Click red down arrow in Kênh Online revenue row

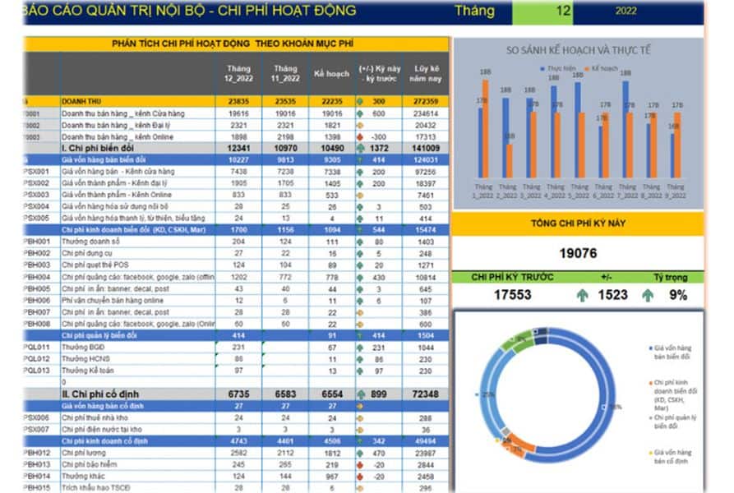point(362,136)
